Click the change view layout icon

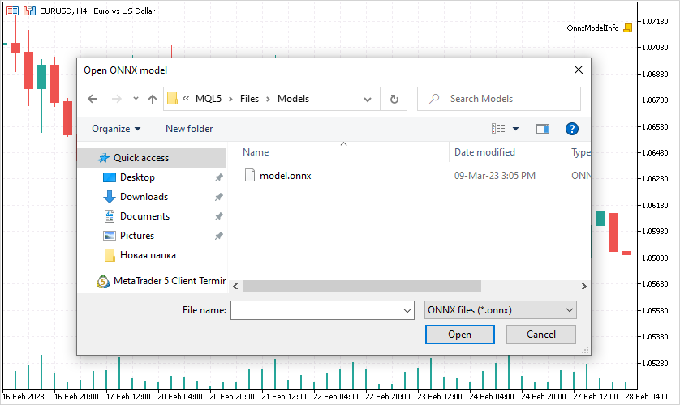tap(498, 129)
